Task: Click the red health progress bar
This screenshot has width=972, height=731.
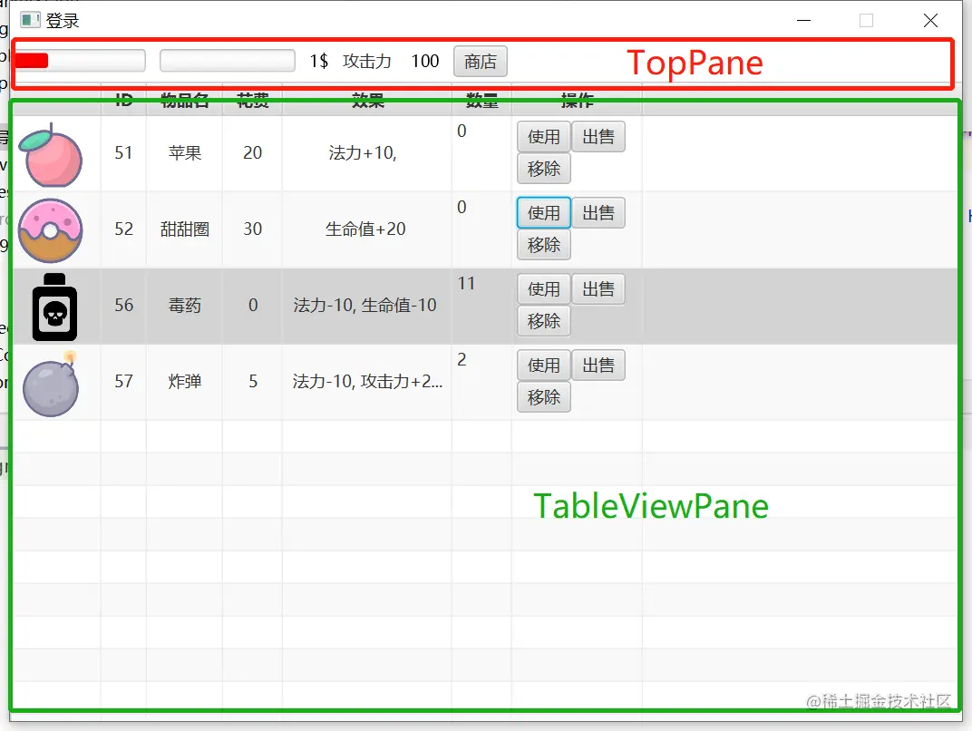Action: 80,61
